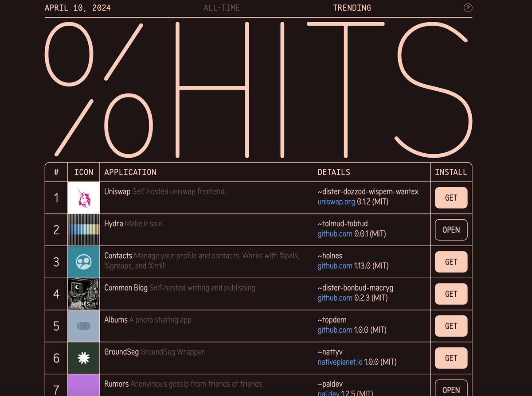Get the Common Blog app
This screenshot has height=396, width=532.
(451, 294)
